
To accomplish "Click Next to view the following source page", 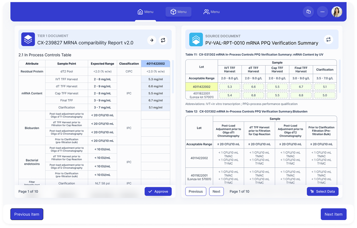I will click(x=216, y=191).
